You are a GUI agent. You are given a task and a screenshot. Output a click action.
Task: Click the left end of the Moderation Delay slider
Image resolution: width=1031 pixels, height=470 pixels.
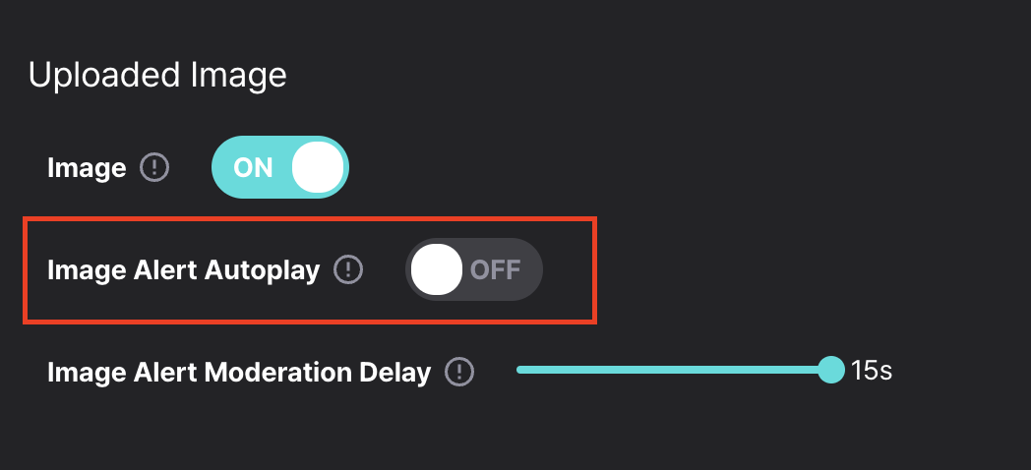[520, 370]
